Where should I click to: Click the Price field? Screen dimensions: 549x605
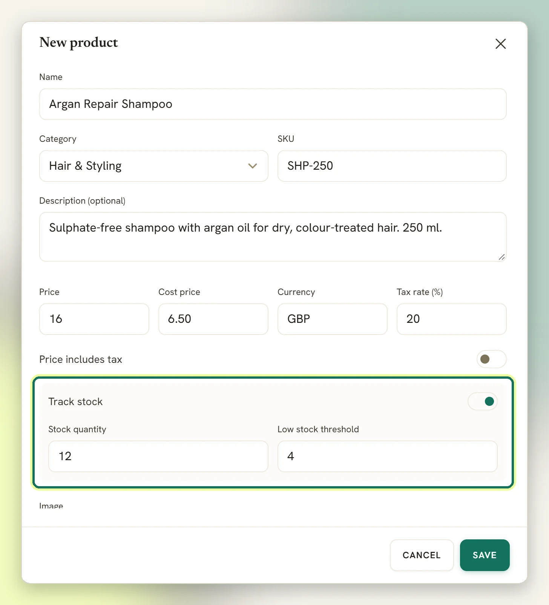(94, 319)
